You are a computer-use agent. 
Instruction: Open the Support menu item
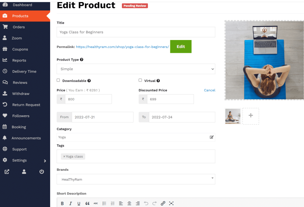(x=25, y=149)
